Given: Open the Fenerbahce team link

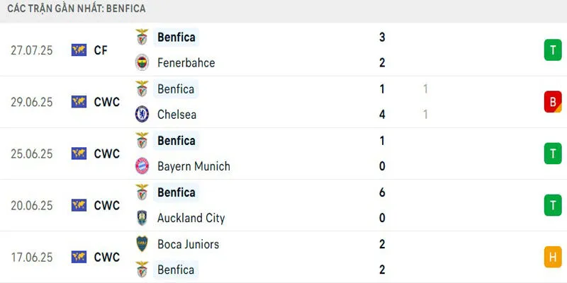Looking at the screenshot, I should tap(186, 62).
